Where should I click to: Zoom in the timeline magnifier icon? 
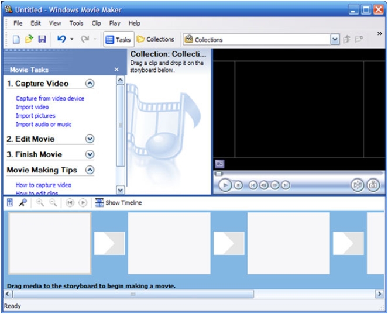click(40, 202)
